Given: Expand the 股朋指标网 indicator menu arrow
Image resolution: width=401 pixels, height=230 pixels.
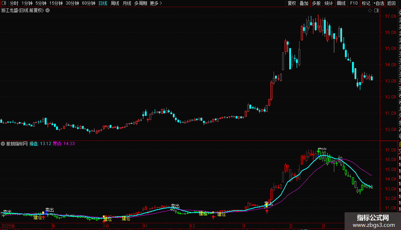Looking at the screenshot, I should (3, 144).
